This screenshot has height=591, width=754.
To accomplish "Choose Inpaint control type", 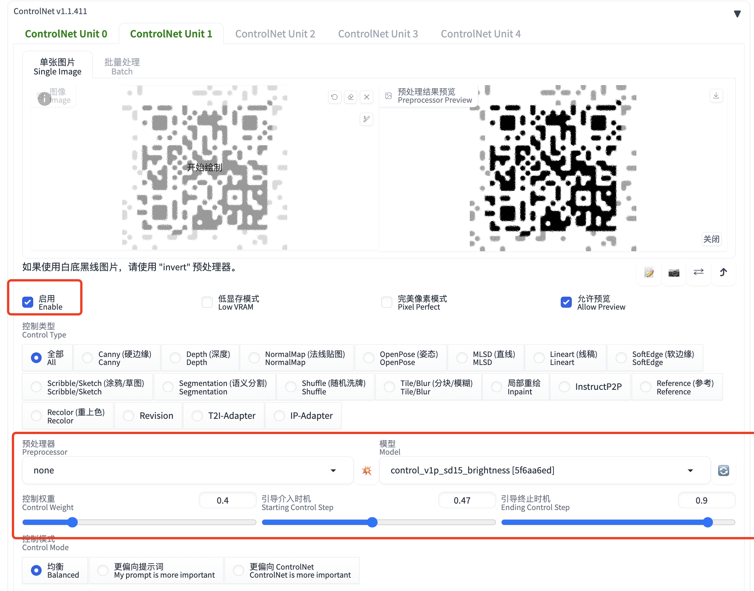I will 516,387.
